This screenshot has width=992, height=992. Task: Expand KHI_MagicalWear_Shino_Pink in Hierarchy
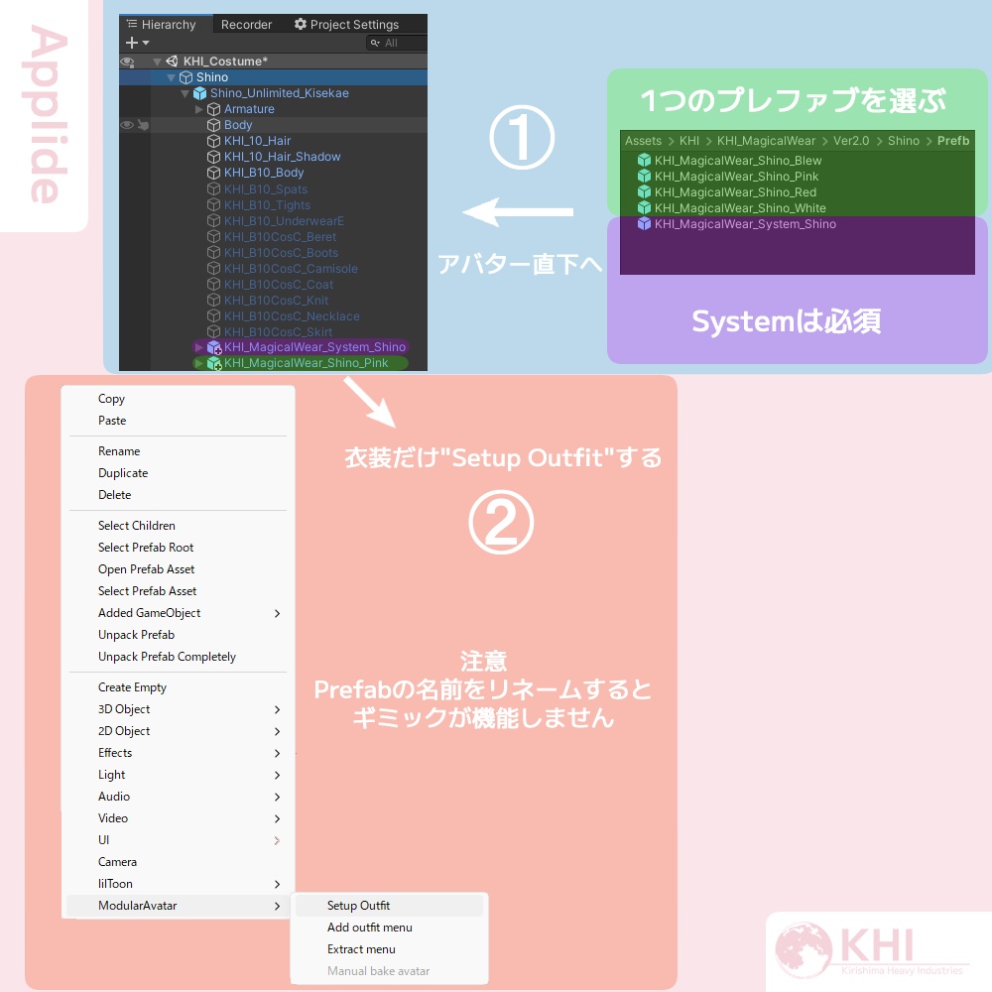(x=198, y=363)
